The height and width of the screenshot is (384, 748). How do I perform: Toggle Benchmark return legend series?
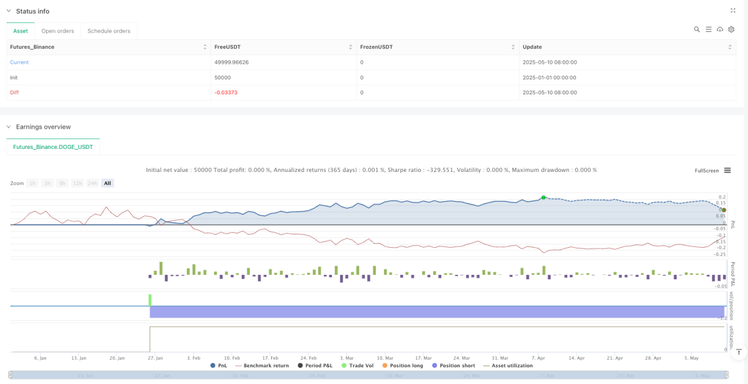264,366
